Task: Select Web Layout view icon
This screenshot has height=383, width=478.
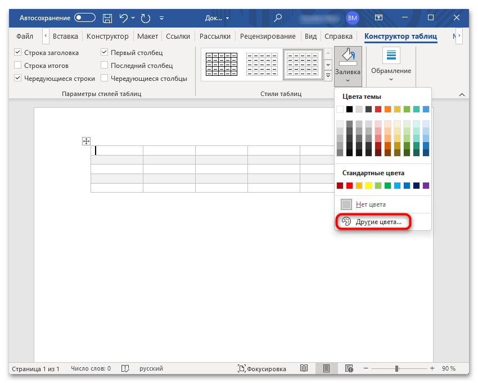Action: (x=349, y=369)
